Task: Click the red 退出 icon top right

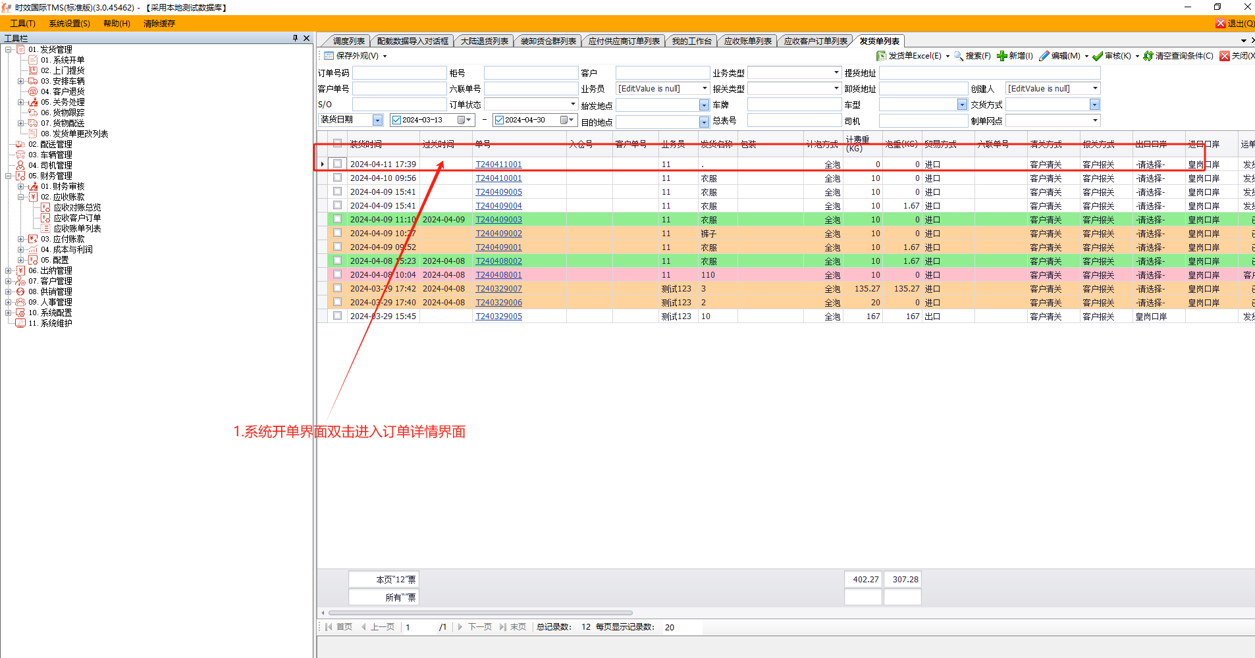Action: tap(1221, 23)
